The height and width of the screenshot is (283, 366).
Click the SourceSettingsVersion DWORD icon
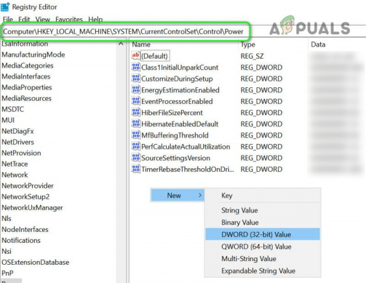coord(135,158)
